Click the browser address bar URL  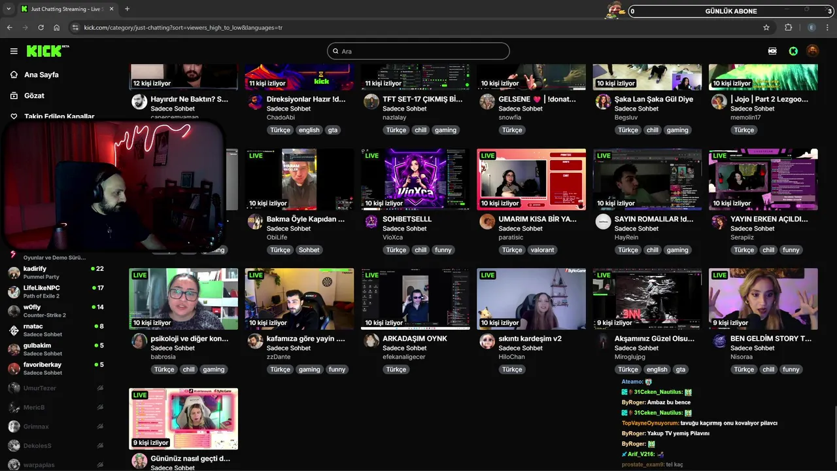(183, 27)
